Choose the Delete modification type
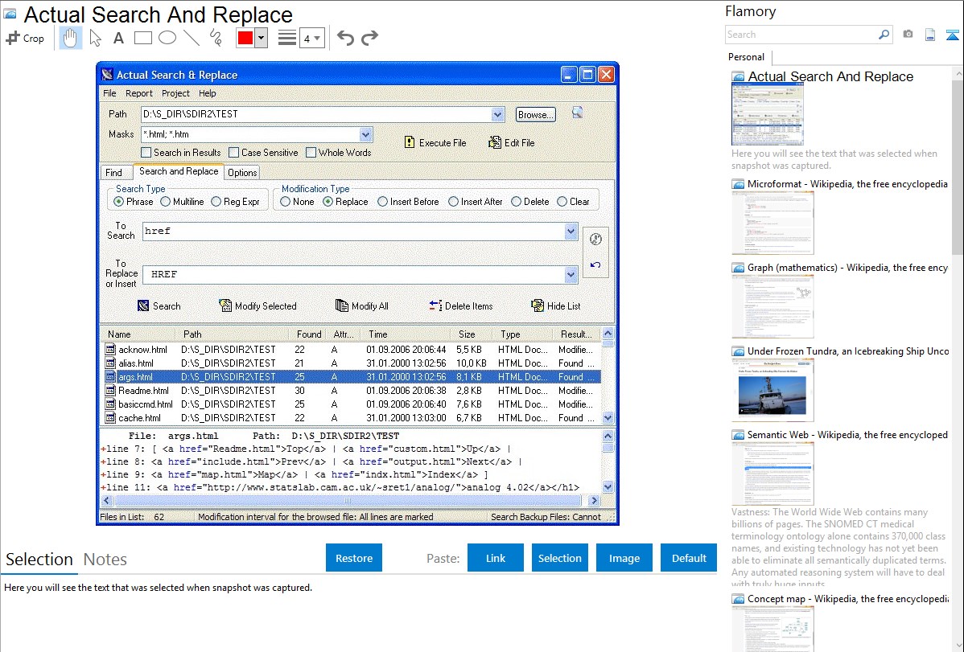 [516, 202]
